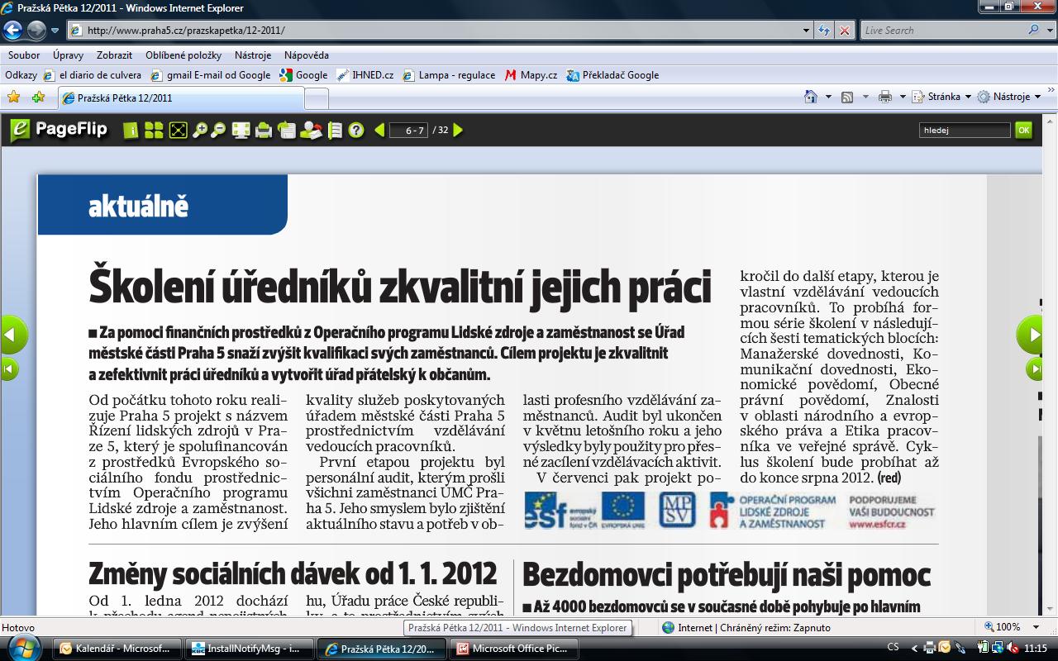This screenshot has height=661, width=1058.
Task: Click the Live Search input box
Action: (943, 31)
